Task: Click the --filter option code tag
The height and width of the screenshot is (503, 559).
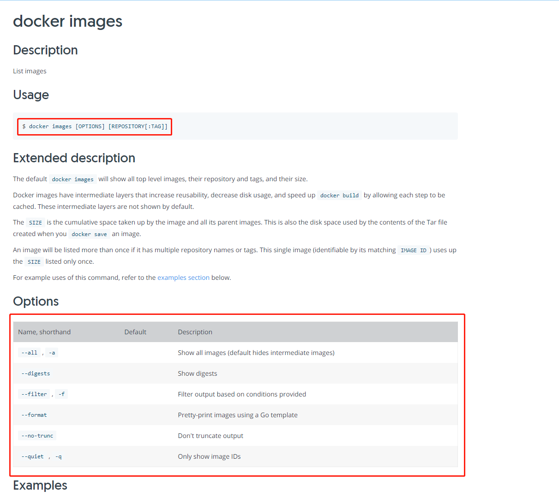Action: [34, 394]
